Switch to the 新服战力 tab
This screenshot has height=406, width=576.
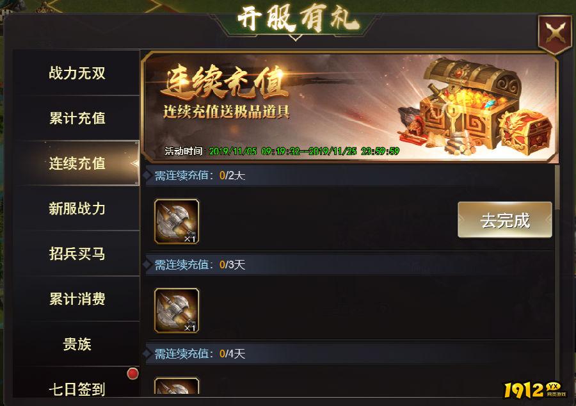[77, 208]
